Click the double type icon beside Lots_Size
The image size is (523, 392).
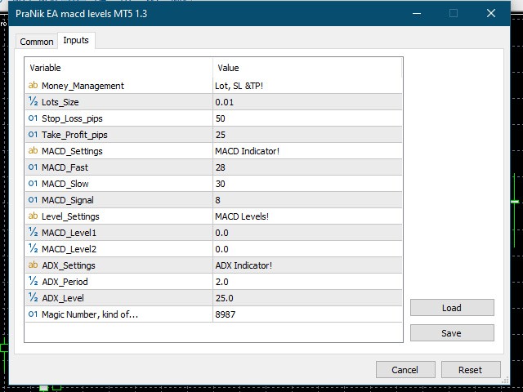[x=33, y=102]
